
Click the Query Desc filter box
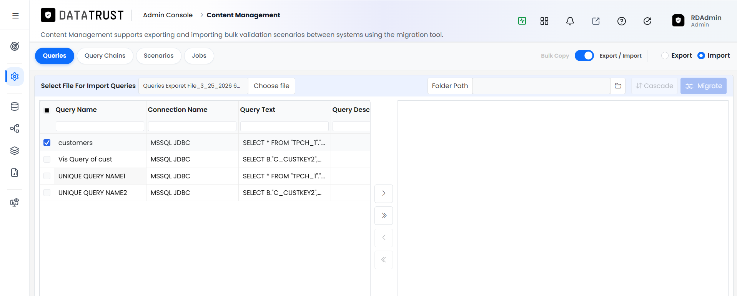351,126
